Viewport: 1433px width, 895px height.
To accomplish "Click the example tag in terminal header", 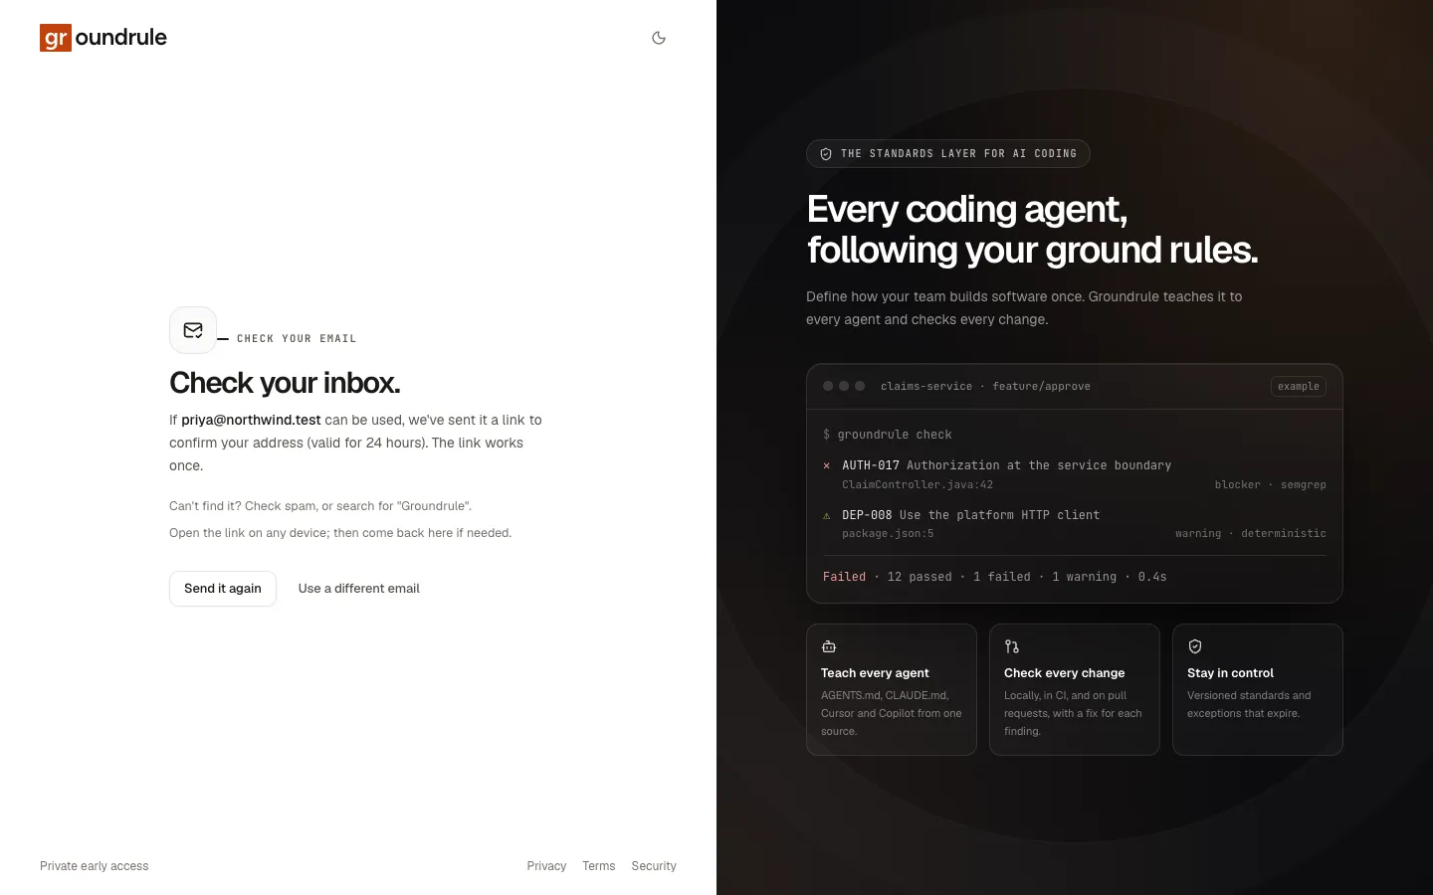I will (1299, 386).
